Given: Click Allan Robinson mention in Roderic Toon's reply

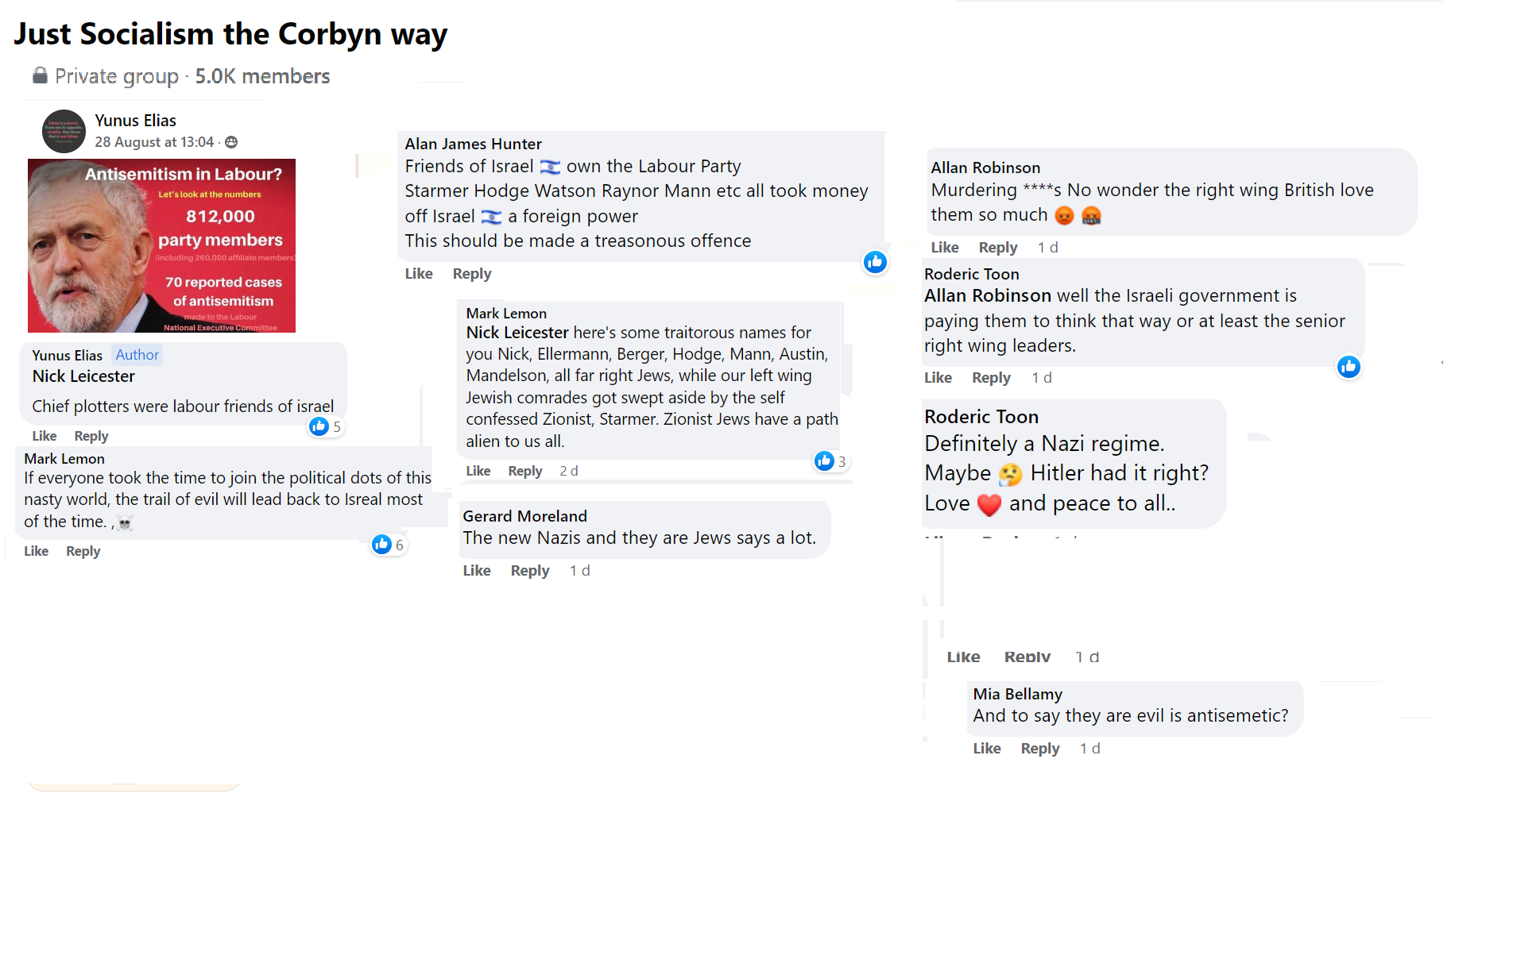Looking at the screenshot, I should coord(987,296).
